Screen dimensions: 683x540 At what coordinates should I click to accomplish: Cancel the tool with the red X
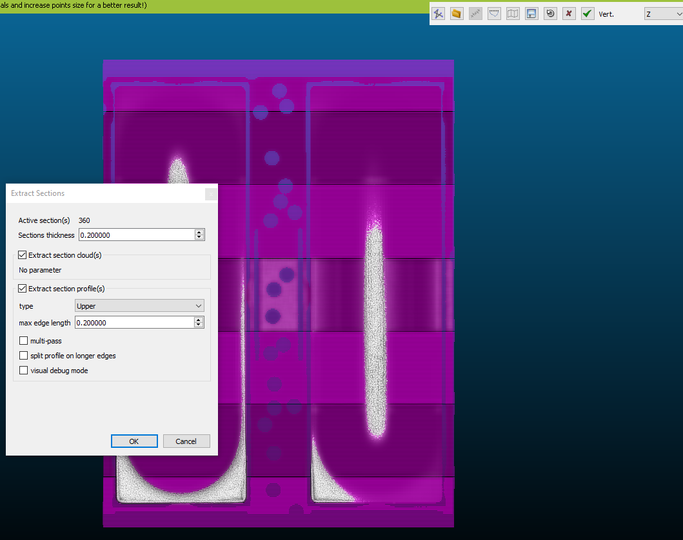(x=569, y=13)
